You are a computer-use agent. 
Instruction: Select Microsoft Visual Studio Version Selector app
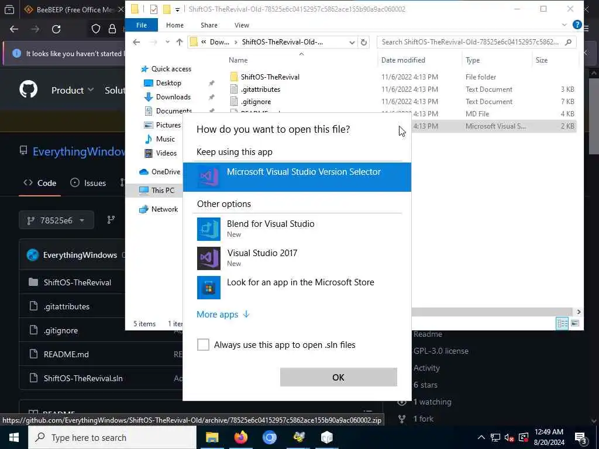[x=297, y=177]
